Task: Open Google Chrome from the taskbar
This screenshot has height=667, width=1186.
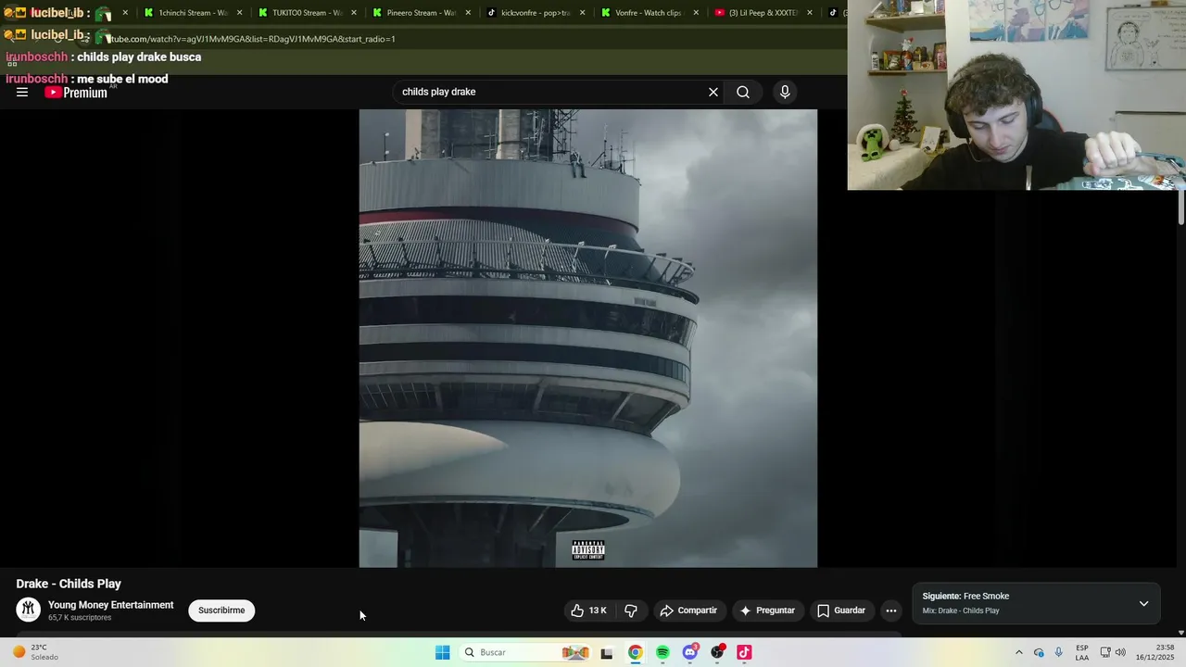Action: coord(635,652)
